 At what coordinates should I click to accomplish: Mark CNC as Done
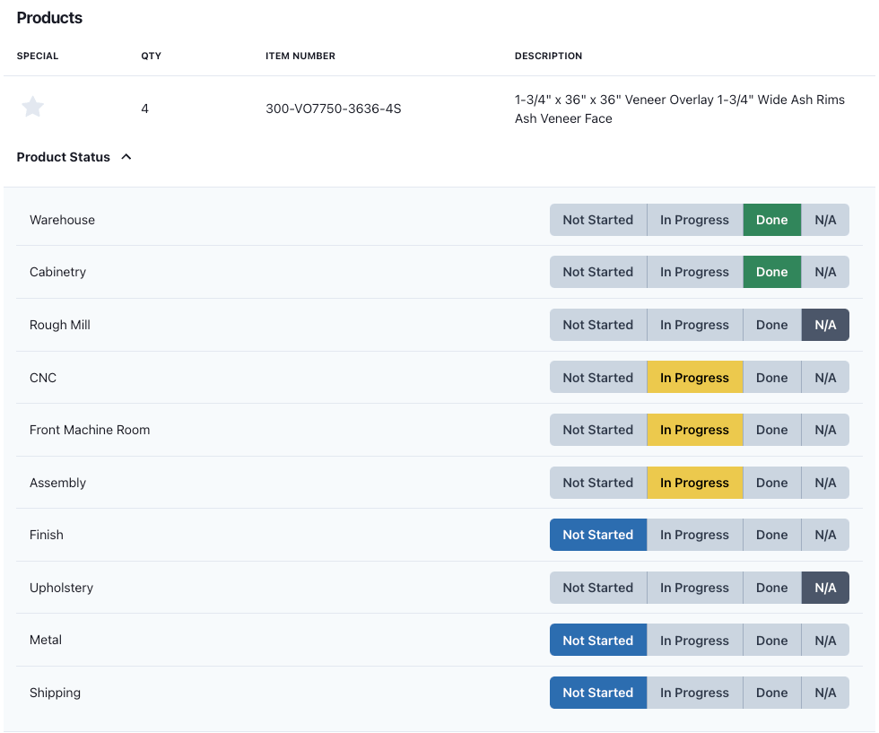click(x=772, y=378)
